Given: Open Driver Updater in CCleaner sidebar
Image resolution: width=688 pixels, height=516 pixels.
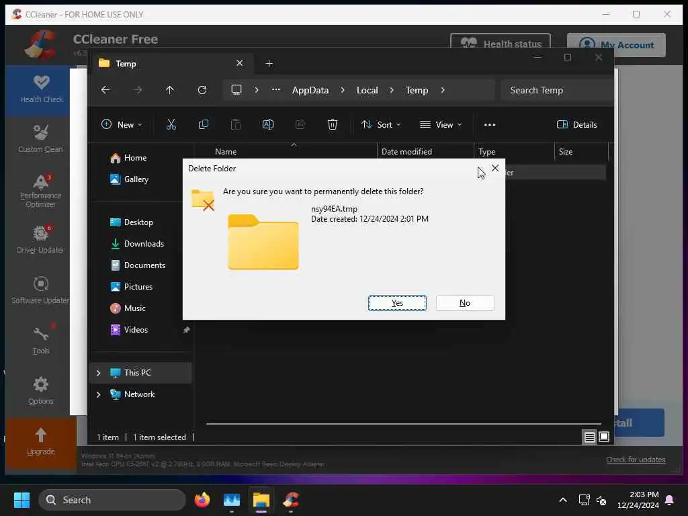Looking at the screenshot, I should [x=40, y=240].
